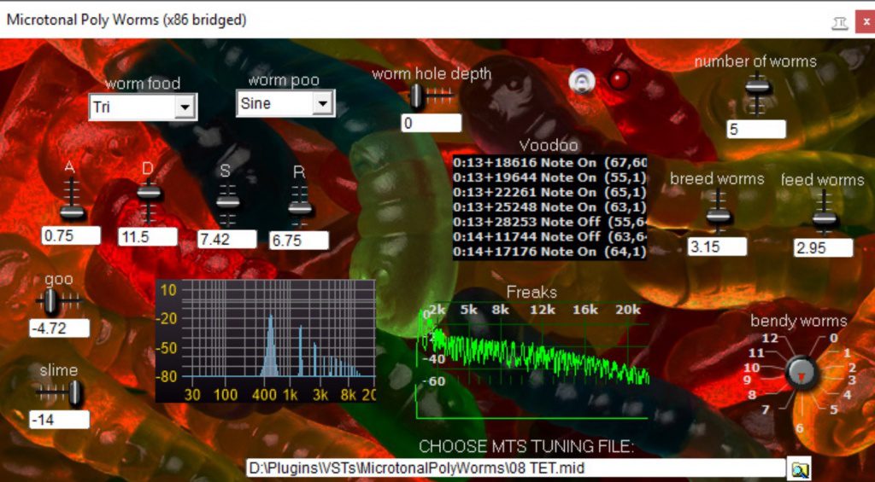875x482 pixels.
Task: Select Voodoo log line 0:14+17176 Note On
Action: 549,252
